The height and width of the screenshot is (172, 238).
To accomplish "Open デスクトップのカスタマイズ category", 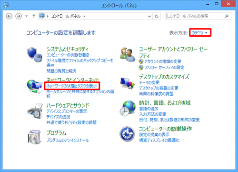I will point(164,77).
